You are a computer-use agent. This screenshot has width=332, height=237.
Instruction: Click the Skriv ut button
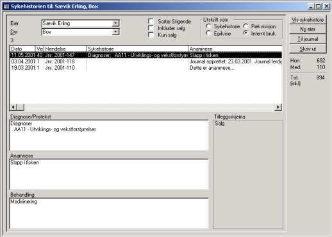pos(308,49)
